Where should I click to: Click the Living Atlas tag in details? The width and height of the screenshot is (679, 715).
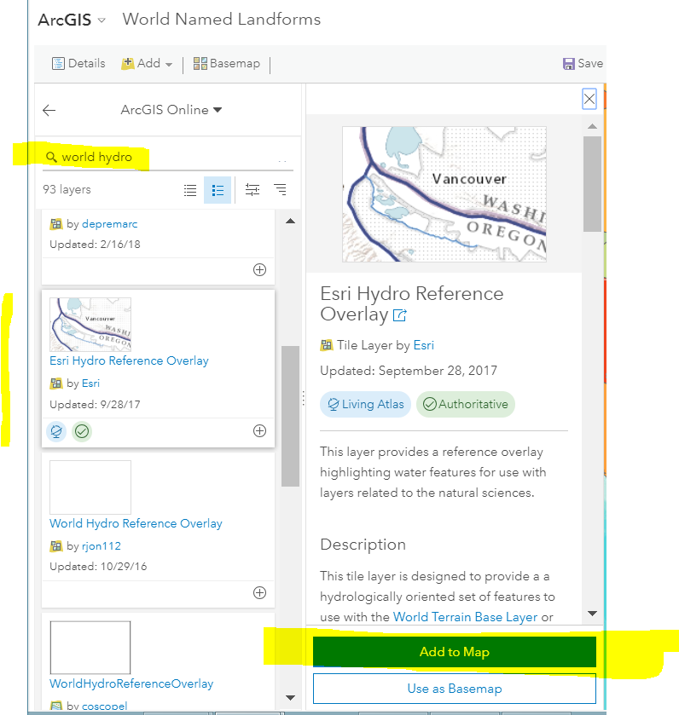point(365,405)
